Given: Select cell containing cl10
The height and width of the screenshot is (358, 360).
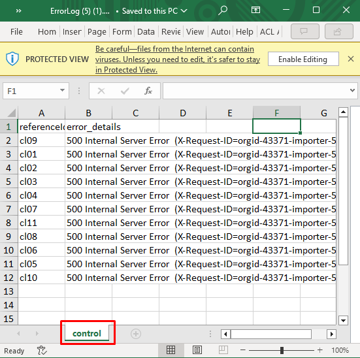Looking at the screenshot, I should [41, 278].
